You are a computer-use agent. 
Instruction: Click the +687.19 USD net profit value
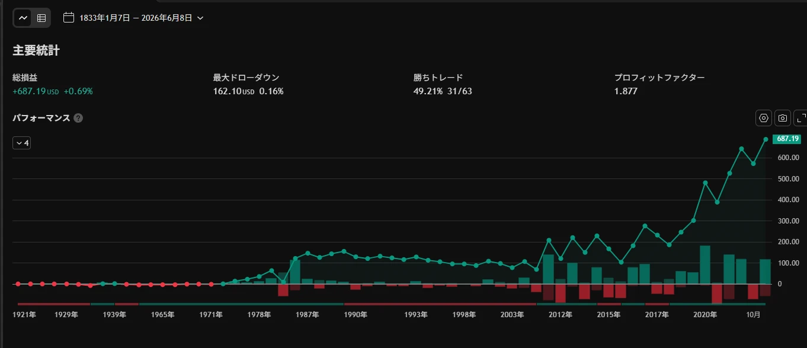coord(36,91)
